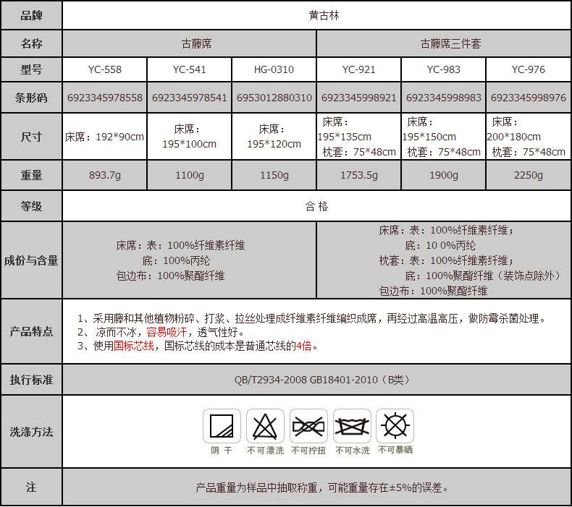Viewport: 572px width, 507px height.
Task: Click the weight 1100g
Action: [x=189, y=175]
